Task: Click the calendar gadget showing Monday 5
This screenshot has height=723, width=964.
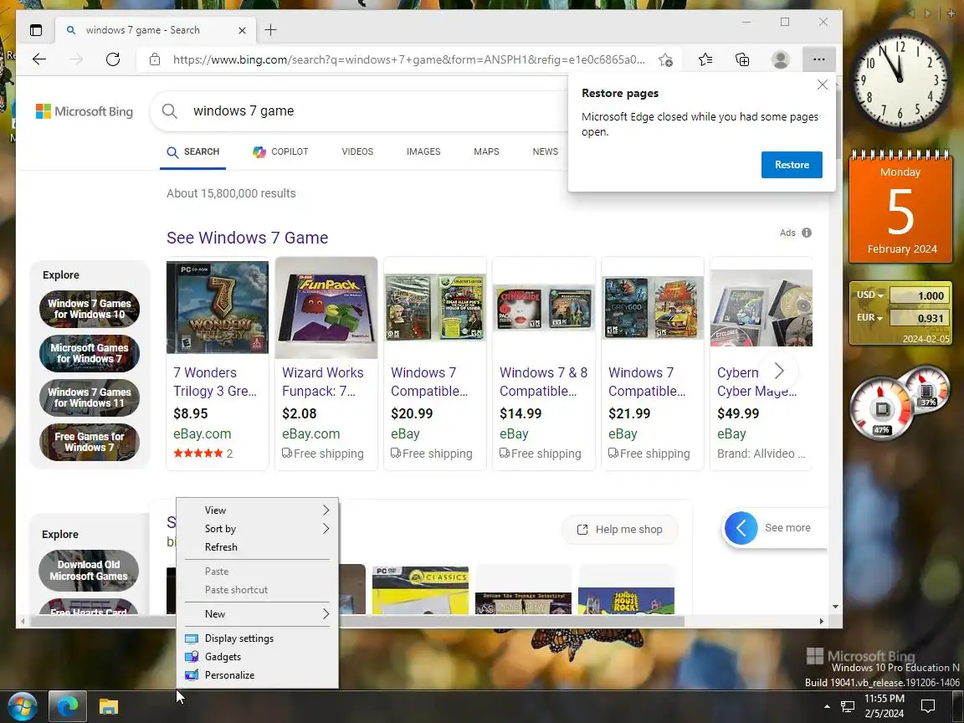Action: click(x=900, y=207)
